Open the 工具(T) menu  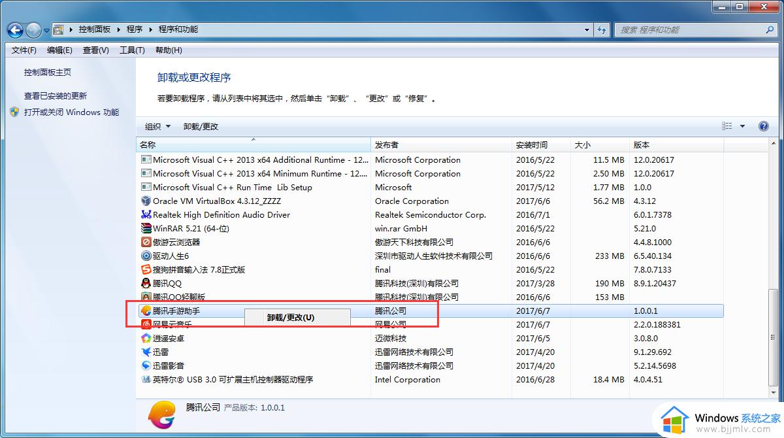132,50
